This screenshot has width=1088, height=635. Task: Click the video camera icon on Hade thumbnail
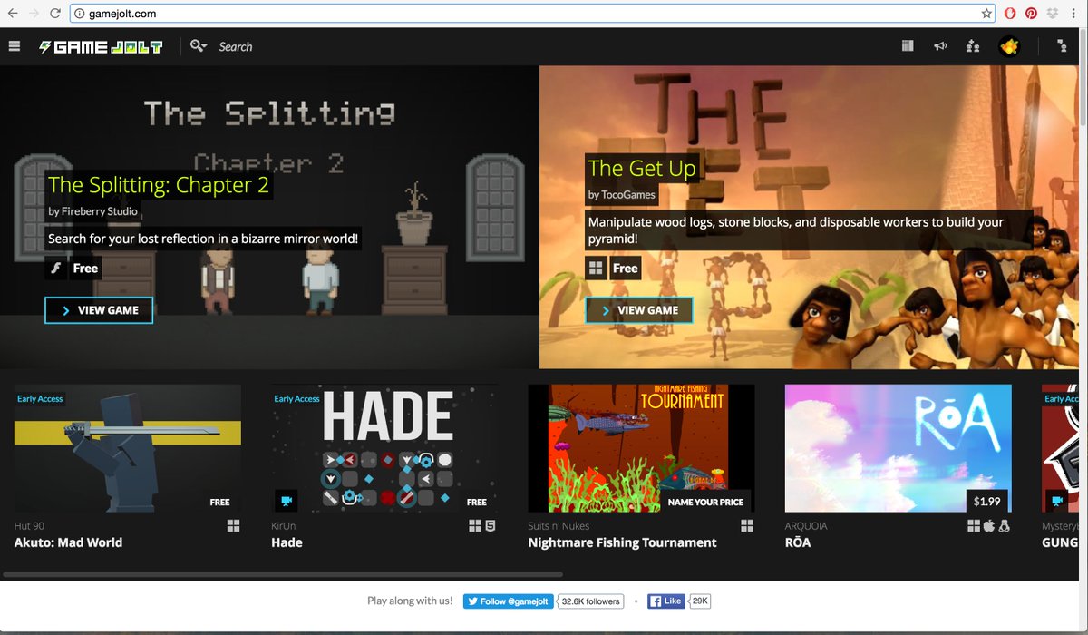click(x=286, y=501)
